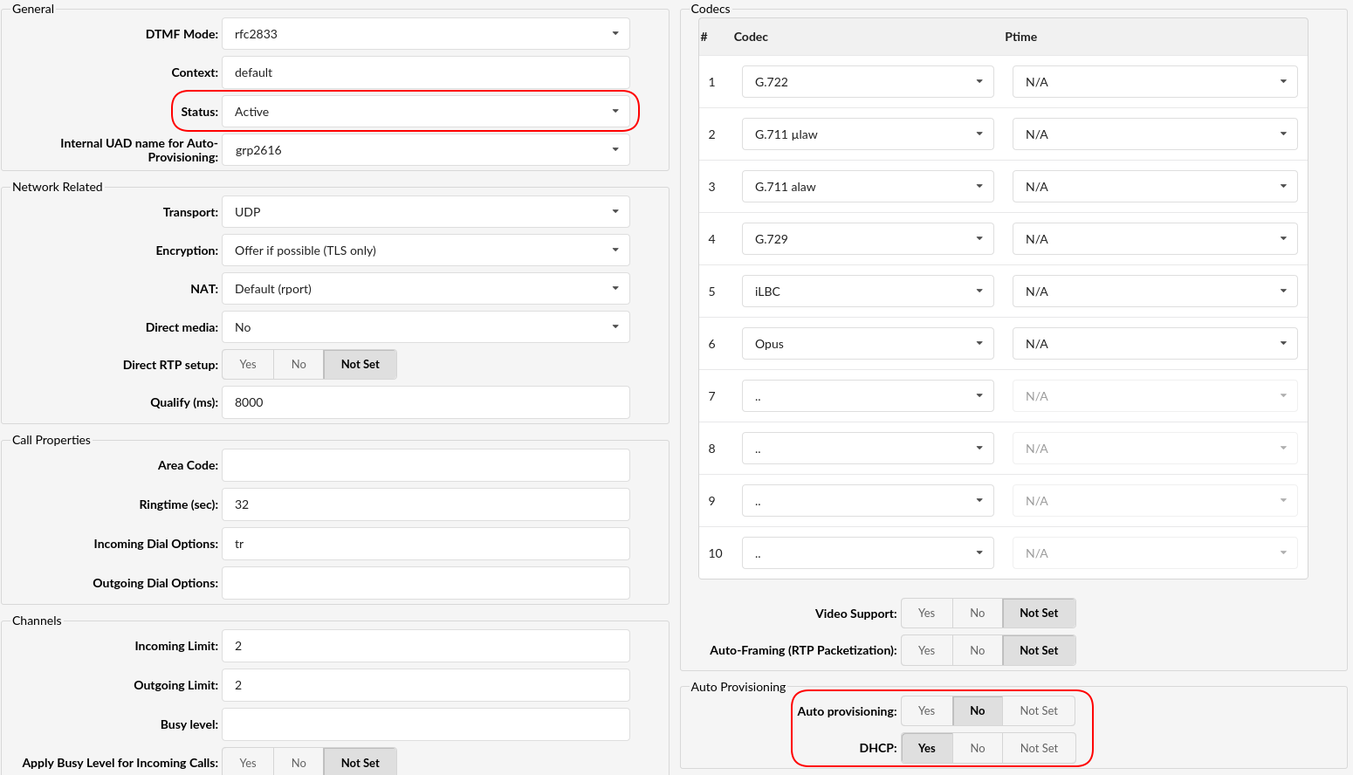Image resolution: width=1353 pixels, height=775 pixels.
Task: Open Internal UAD name dropdown showing grp2616
Action: coord(425,150)
